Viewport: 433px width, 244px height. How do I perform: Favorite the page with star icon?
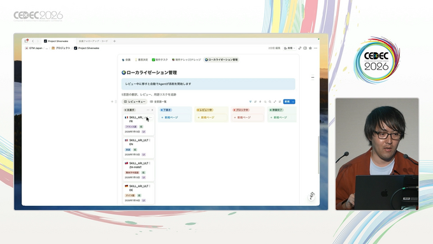310,48
